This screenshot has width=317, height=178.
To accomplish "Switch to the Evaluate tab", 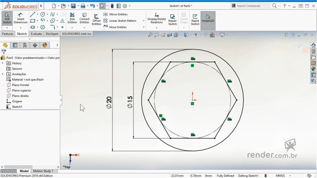I will pyautogui.click(x=36, y=34).
